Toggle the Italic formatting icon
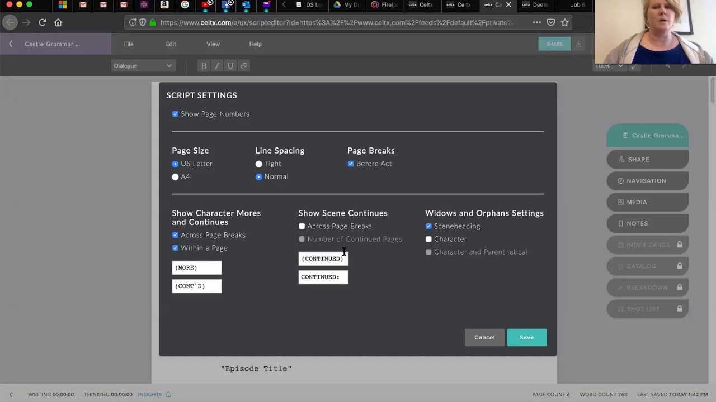The image size is (716, 402). (217, 66)
